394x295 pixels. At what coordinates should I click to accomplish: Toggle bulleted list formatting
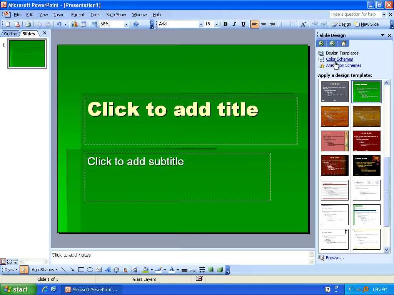coord(292,24)
